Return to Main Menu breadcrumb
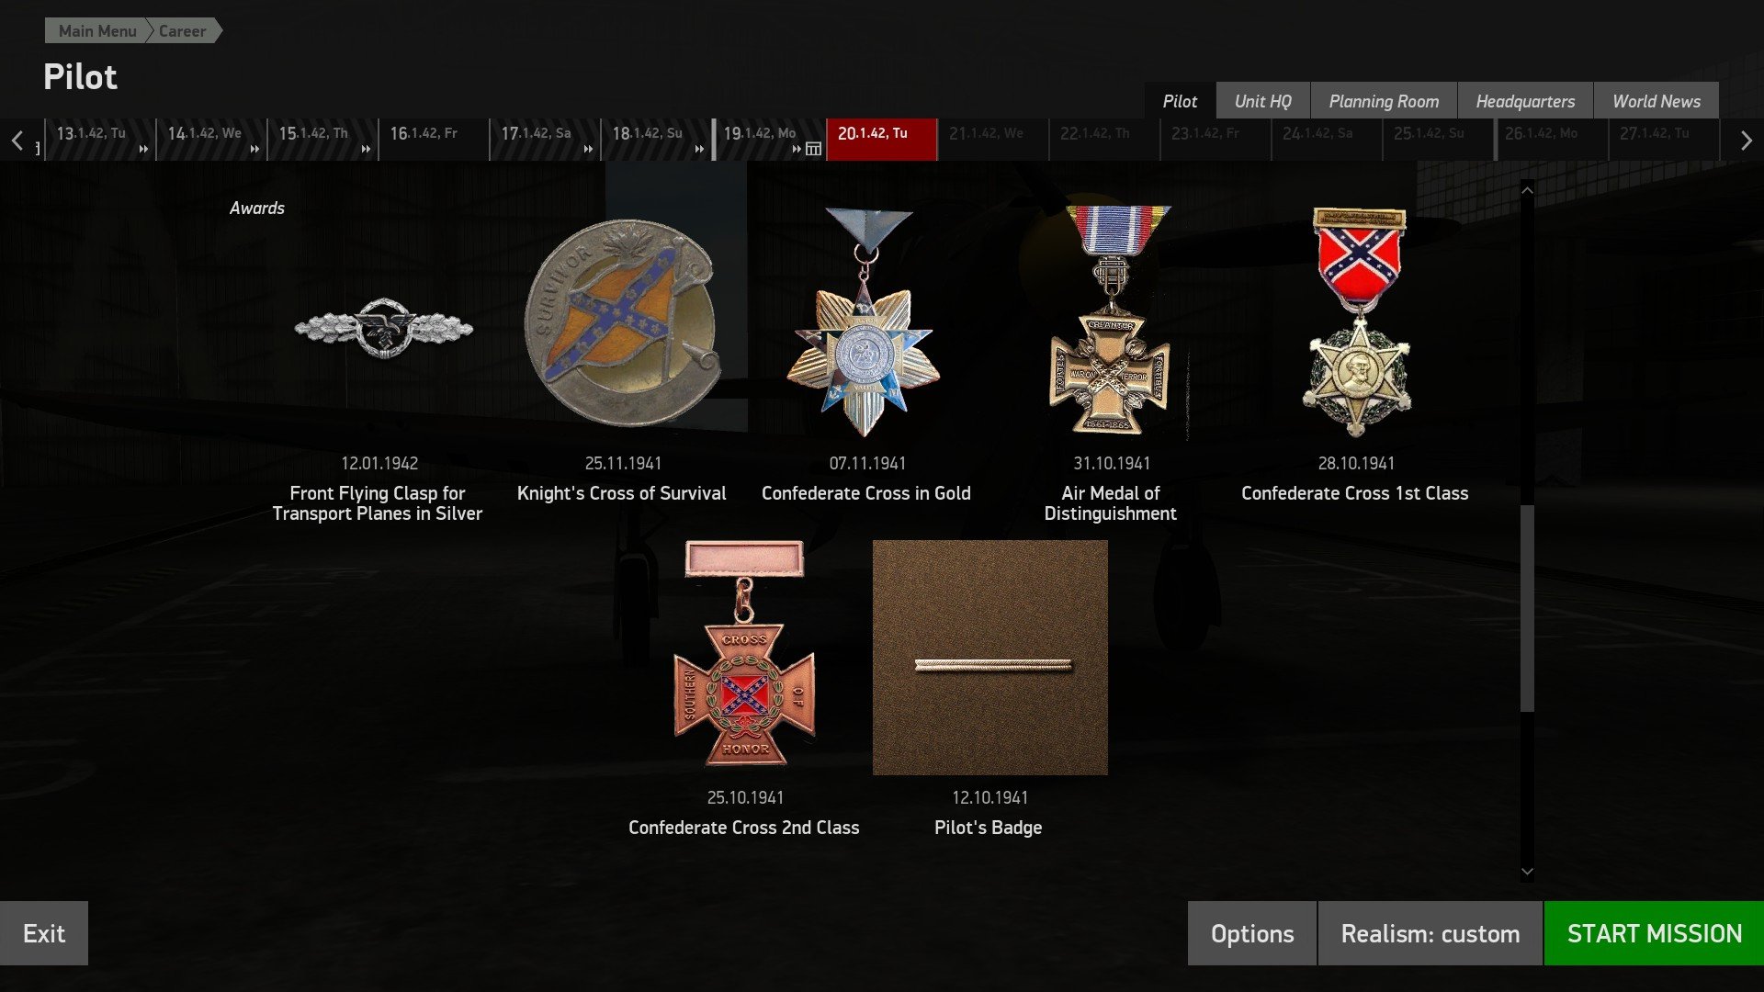 click(96, 31)
